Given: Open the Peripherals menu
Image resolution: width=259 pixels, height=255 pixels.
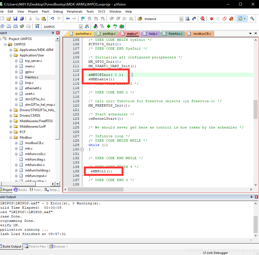Looking at the screenshot, I should (75, 12).
